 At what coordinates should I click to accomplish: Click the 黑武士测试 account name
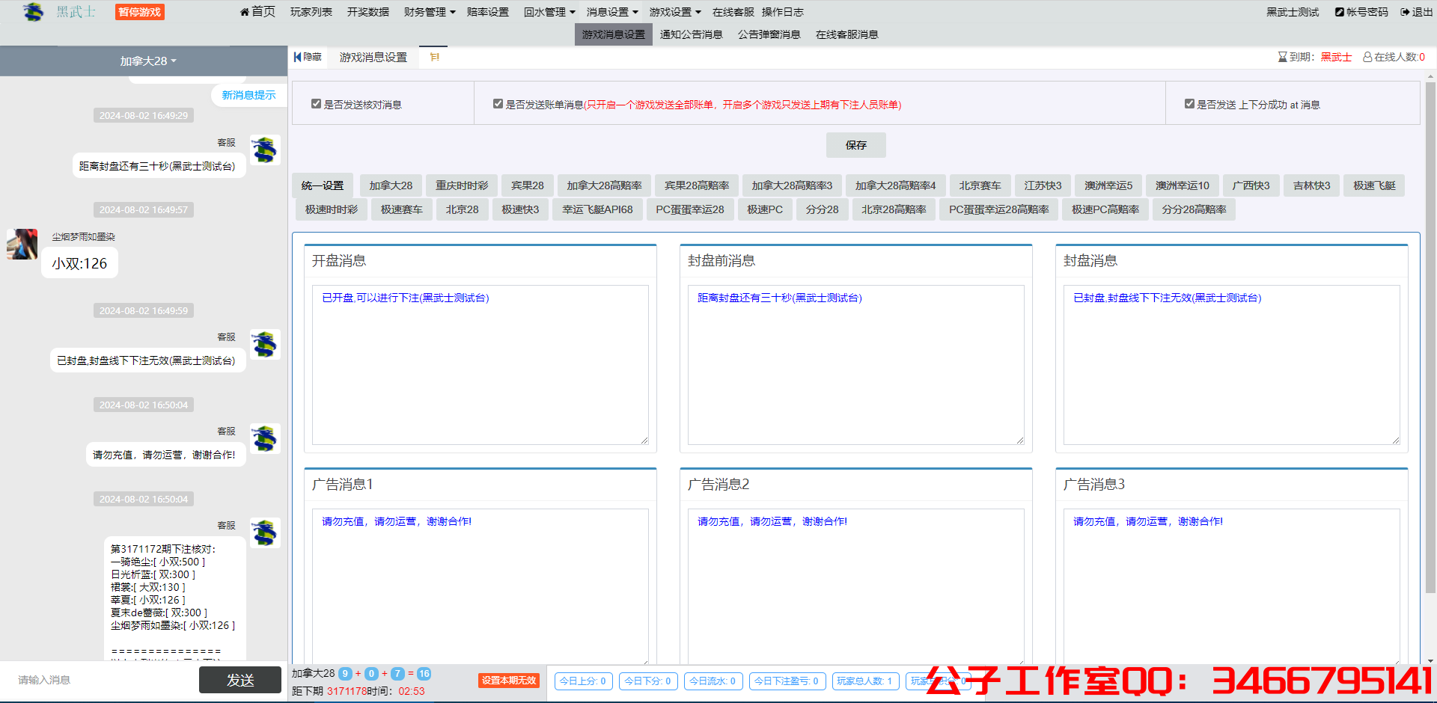pos(1293,12)
